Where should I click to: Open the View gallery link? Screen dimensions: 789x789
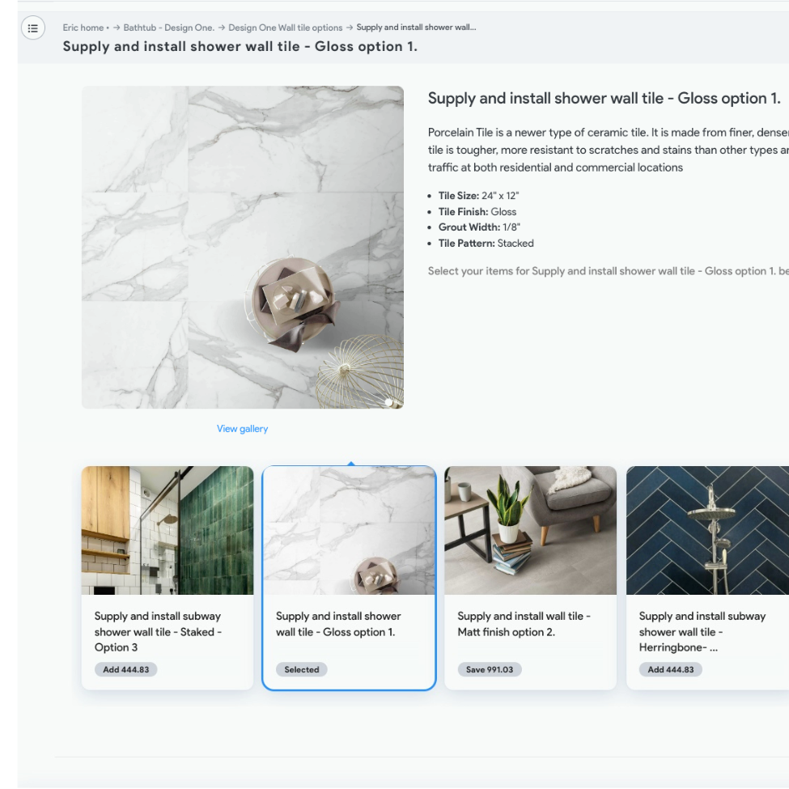pos(242,429)
